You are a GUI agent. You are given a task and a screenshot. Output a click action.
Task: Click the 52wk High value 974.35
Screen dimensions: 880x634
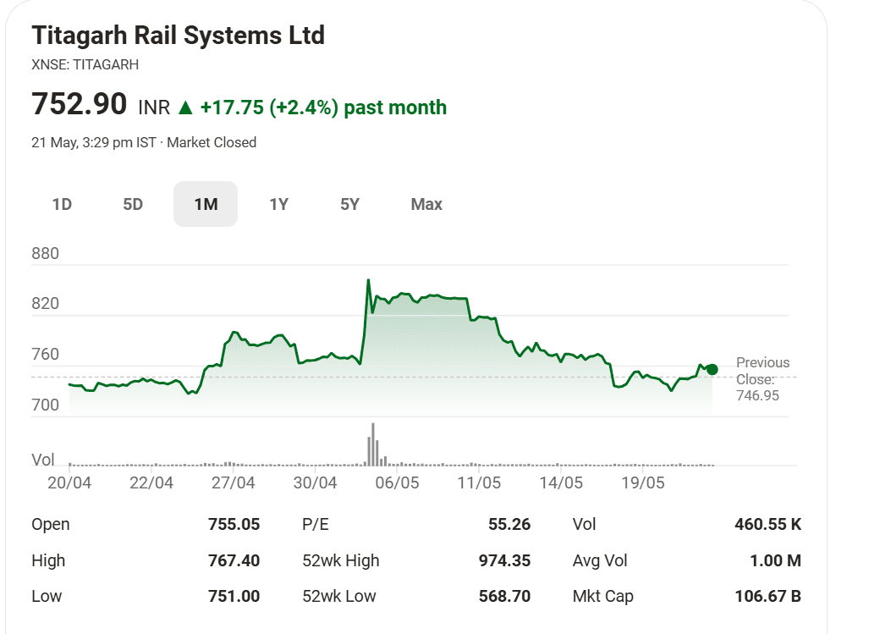click(504, 560)
